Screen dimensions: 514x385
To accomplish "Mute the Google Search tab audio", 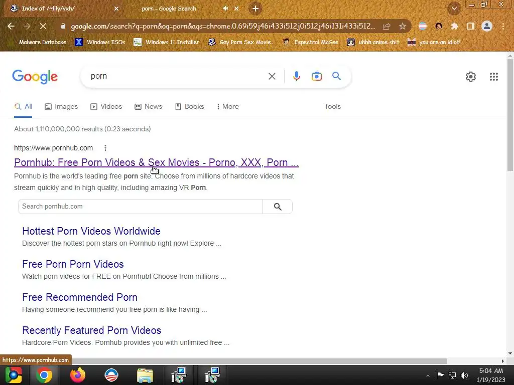I will [x=225, y=9].
